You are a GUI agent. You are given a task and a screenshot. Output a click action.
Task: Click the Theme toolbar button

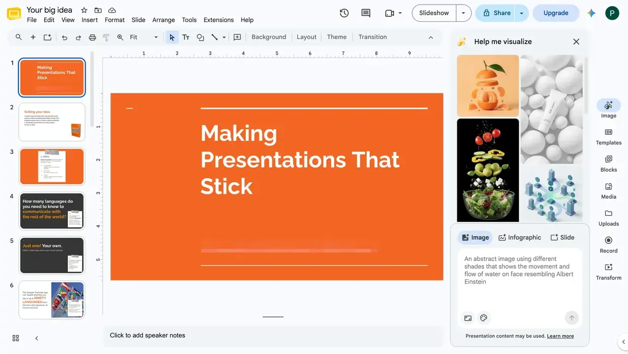[x=337, y=37]
